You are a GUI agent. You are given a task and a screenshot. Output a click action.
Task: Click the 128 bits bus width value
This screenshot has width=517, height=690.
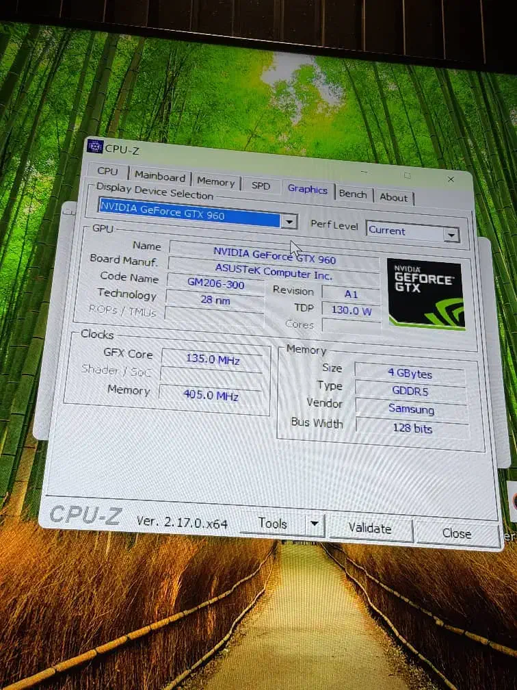click(x=412, y=428)
